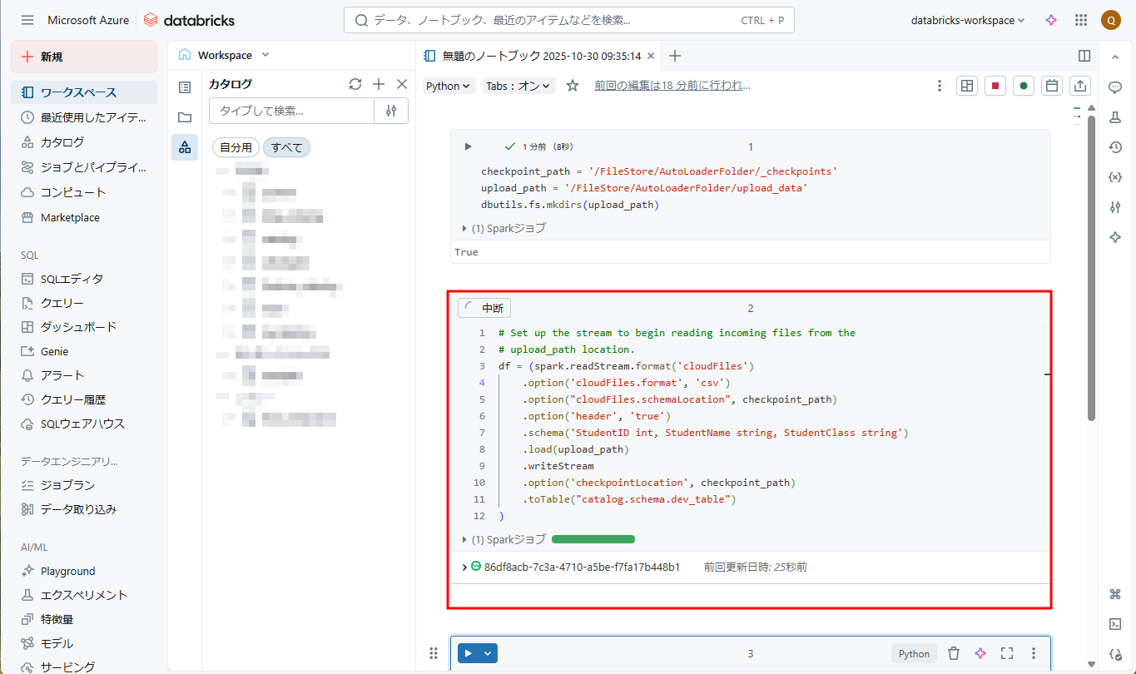Select the 自分用 filter chip

pyautogui.click(x=236, y=147)
